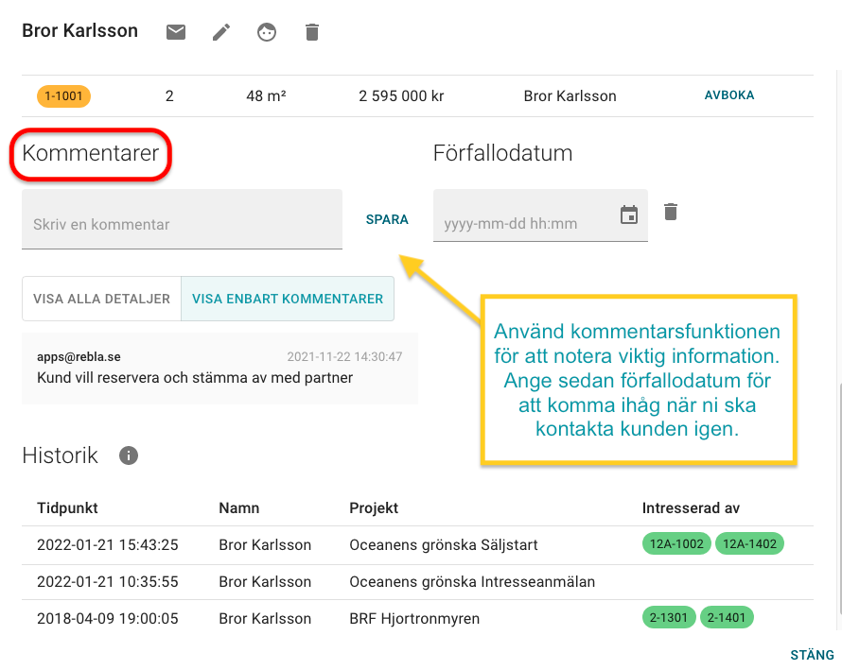
Task: Expand the 2-1301 tag under BRF Hjortronmyren
Action: 669,617
